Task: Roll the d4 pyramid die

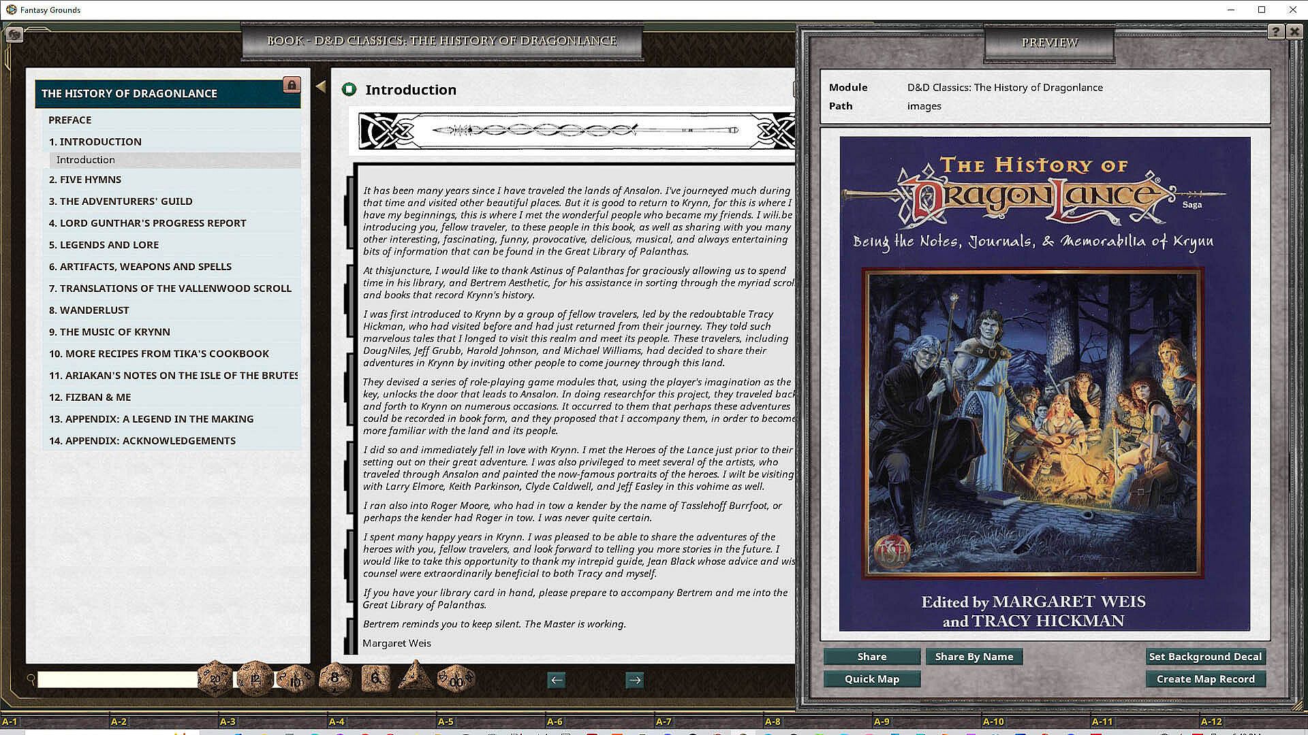Action: pyautogui.click(x=415, y=676)
